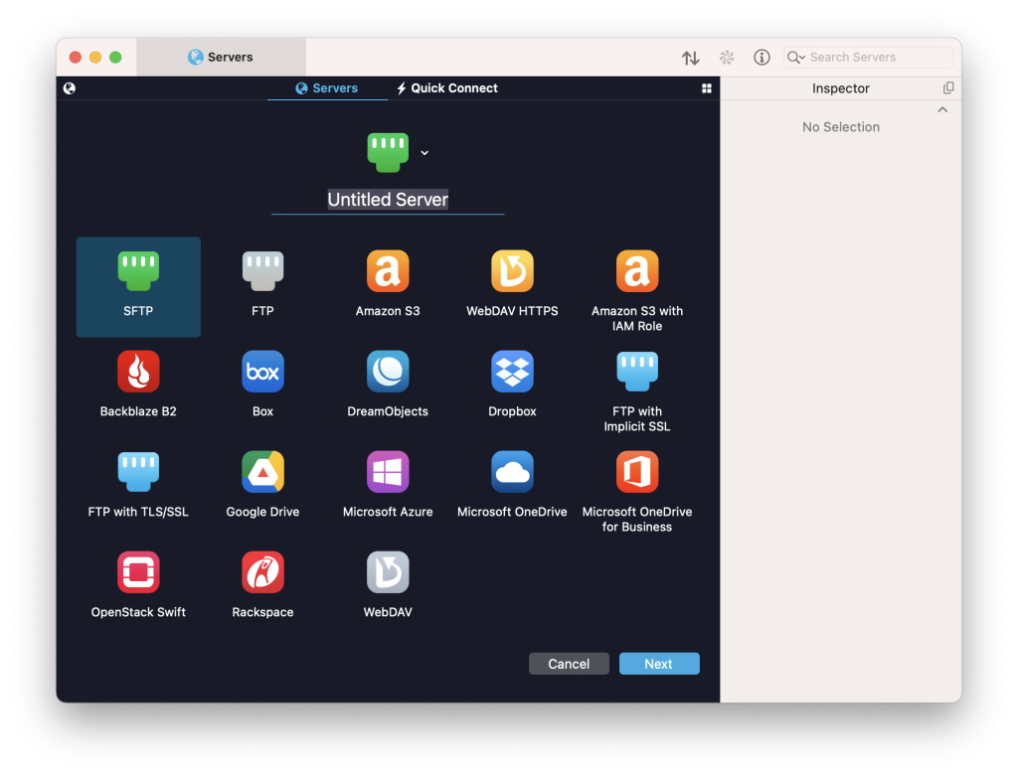
Task: Collapse the Inspector section chevron
Action: pos(942,109)
